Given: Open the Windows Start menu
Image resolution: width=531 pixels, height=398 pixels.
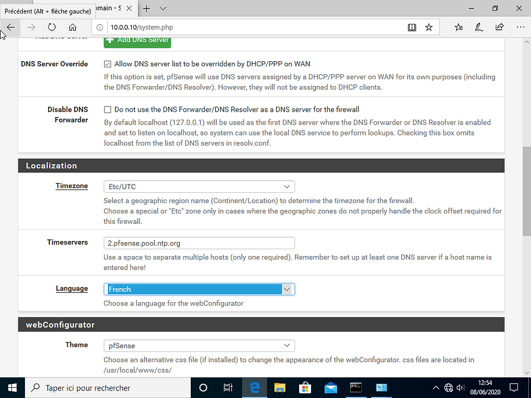Looking at the screenshot, I should click(12, 388).
